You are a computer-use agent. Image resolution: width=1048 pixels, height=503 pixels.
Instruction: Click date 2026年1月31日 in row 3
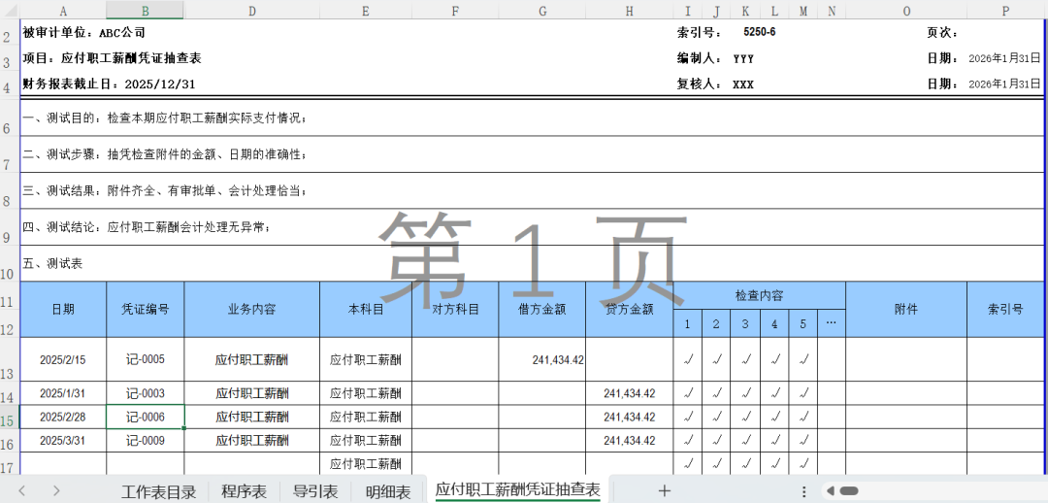(x=1004, y=58)
